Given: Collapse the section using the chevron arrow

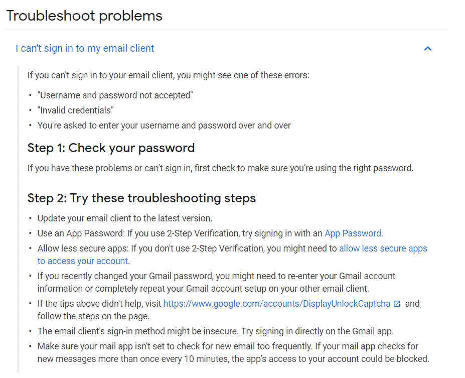Looking at the screenshot, I should [x=427, y=49].
